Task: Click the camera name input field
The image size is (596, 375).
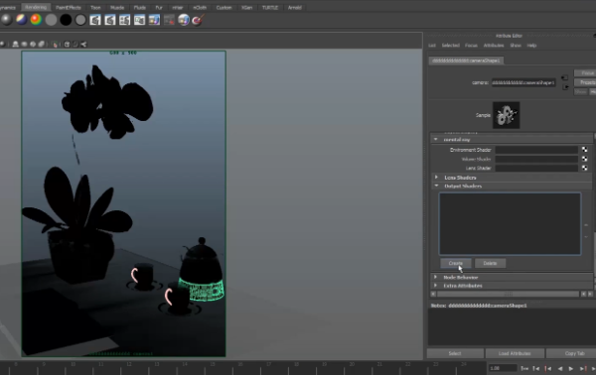Action: (x=523, y=82)
